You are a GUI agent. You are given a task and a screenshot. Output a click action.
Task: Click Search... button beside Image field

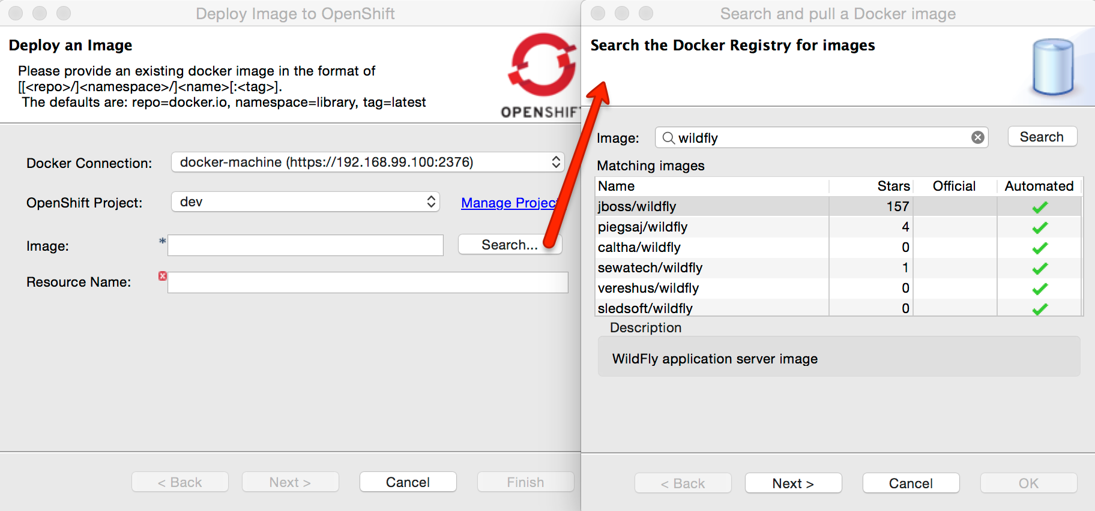tap(509, 245)
